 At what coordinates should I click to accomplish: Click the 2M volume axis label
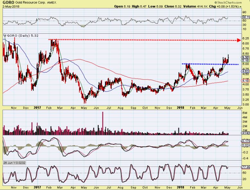245,126
